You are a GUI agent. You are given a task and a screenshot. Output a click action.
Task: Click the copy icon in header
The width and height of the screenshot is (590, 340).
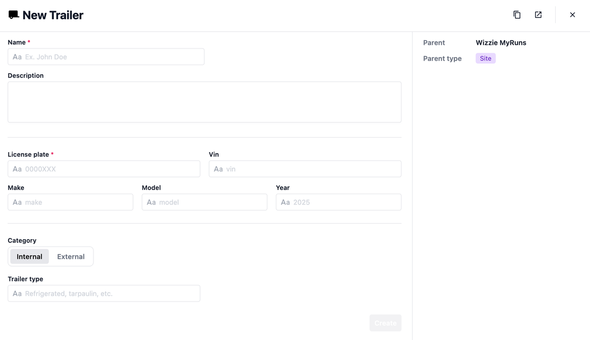point(517,15)
